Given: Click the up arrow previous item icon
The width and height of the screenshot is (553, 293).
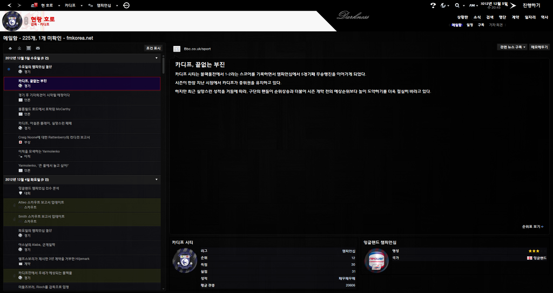Looking at the screenshot, I should coord(10,48).
